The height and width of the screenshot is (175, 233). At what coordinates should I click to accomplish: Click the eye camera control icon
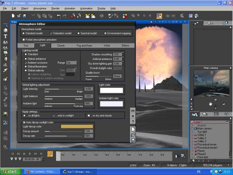(224, 104)
